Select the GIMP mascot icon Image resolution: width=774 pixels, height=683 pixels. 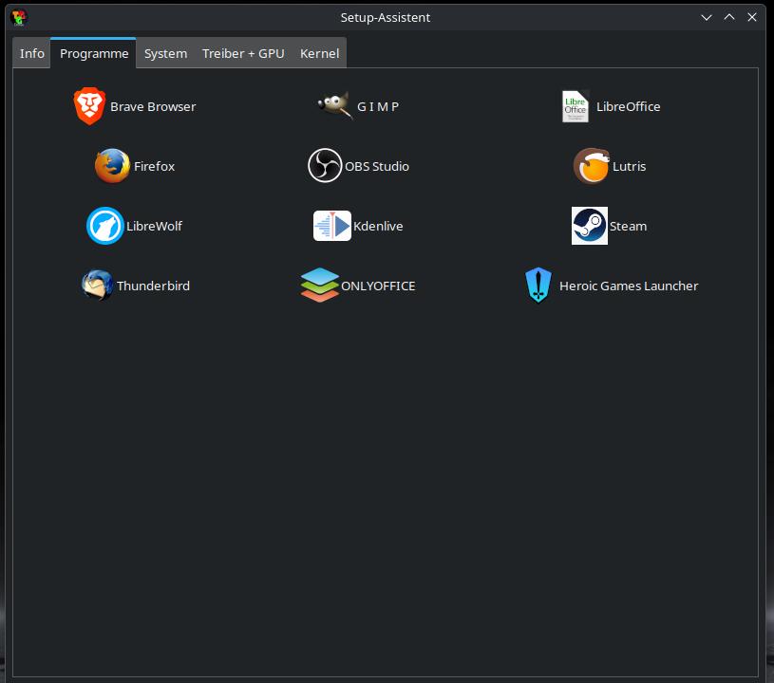tap(334, 106)
